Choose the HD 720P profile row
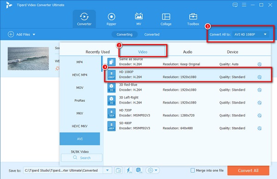This screenshot has width=277, height=179. pos(187,113)
